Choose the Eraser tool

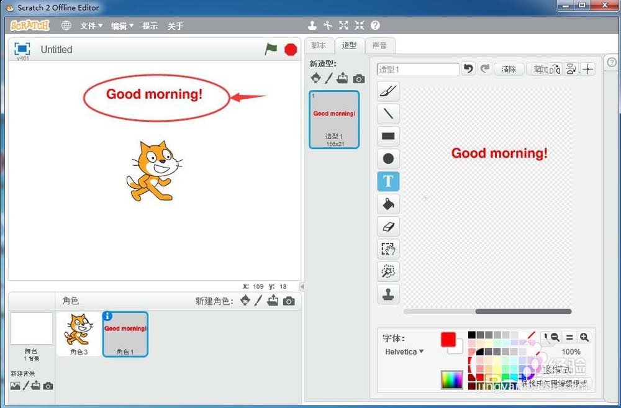[x=388, y=227]
